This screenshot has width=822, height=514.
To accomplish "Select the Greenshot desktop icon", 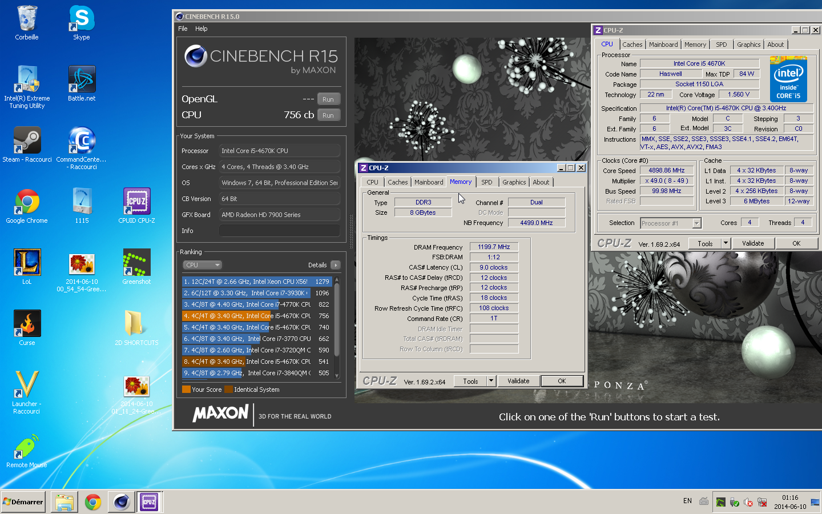I will pos(136,267).
